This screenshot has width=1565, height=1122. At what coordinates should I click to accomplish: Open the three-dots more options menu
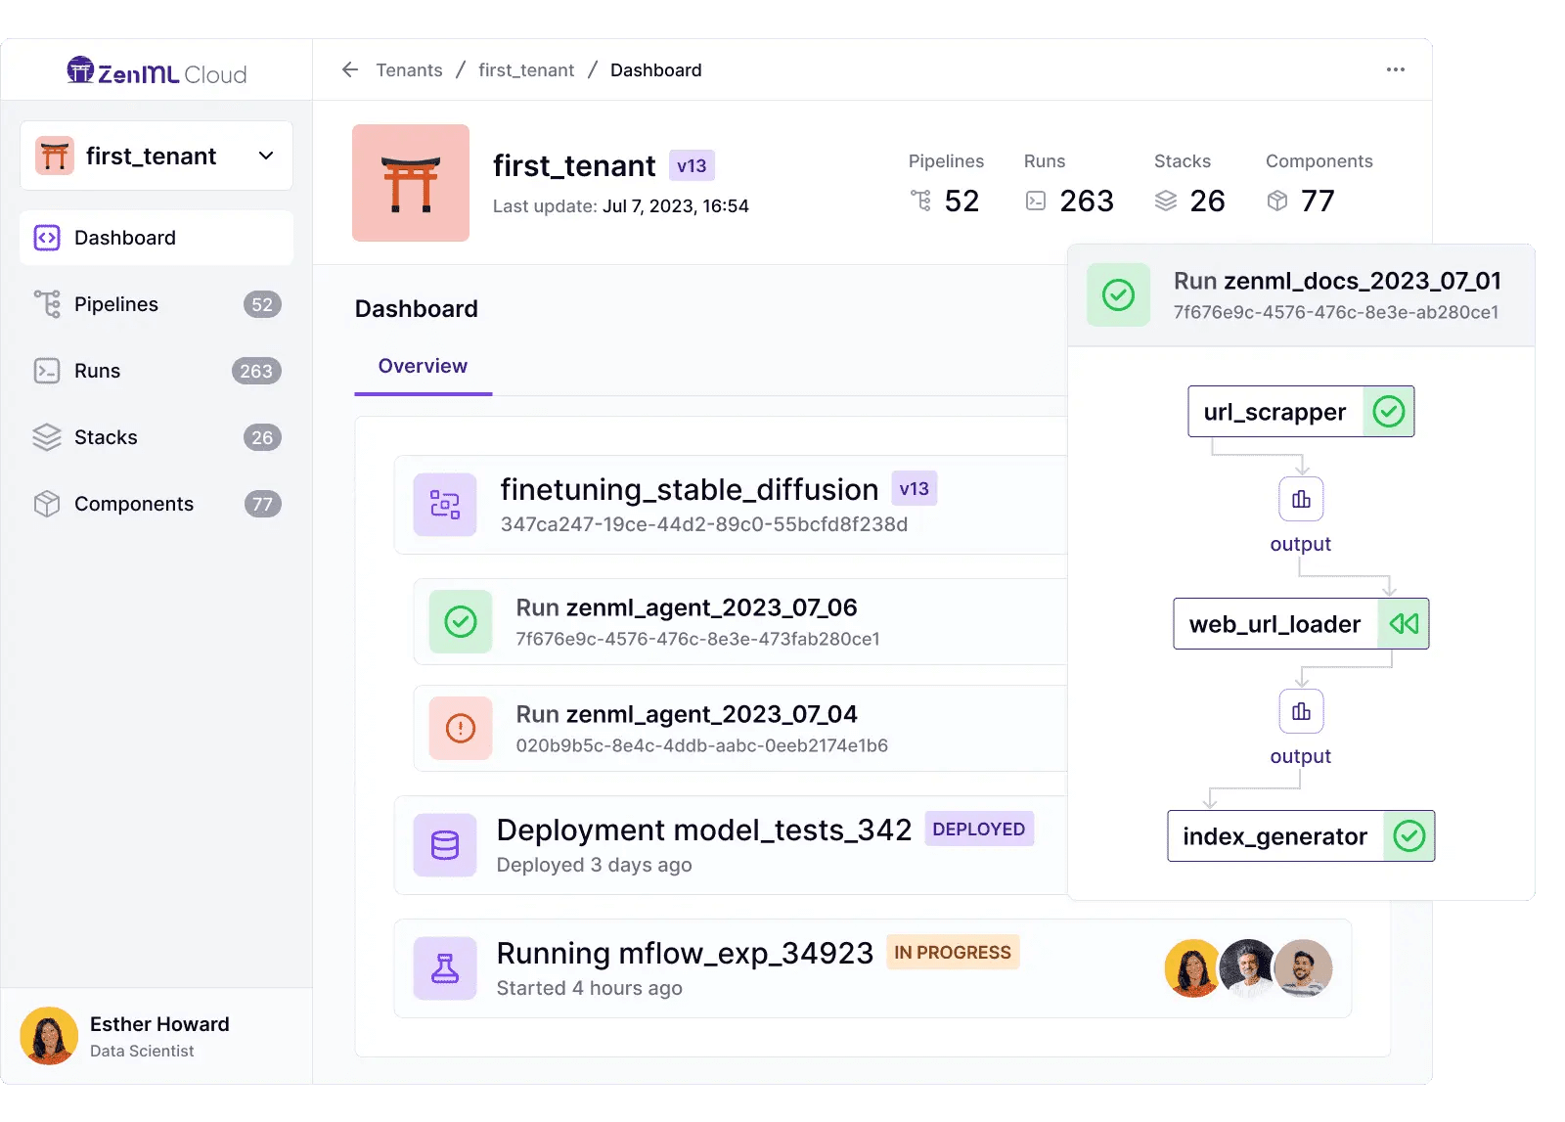click(1395, 69)
